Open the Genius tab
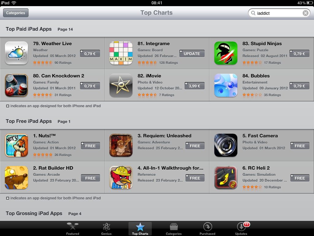314x236 pixels. 106,229
